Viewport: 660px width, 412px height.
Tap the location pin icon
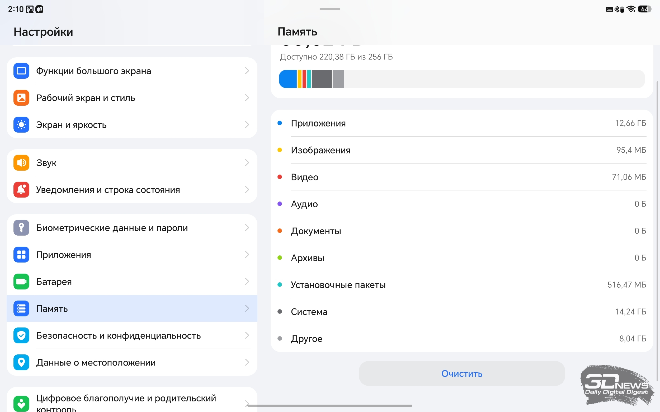click(21, 362)
